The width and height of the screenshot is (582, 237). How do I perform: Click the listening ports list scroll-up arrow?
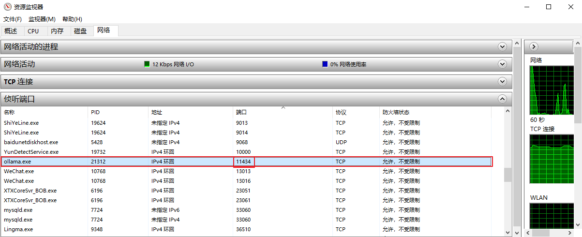507,112
